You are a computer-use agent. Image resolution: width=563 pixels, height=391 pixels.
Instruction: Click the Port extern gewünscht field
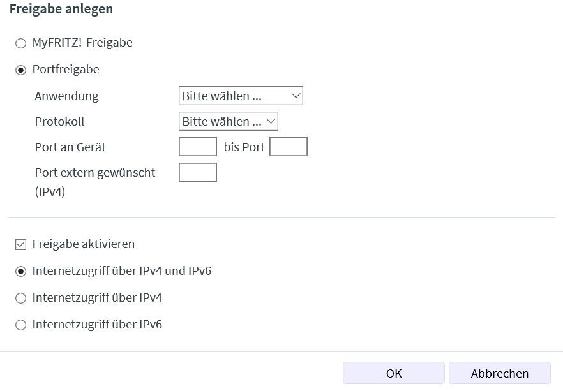click(197, 172)
